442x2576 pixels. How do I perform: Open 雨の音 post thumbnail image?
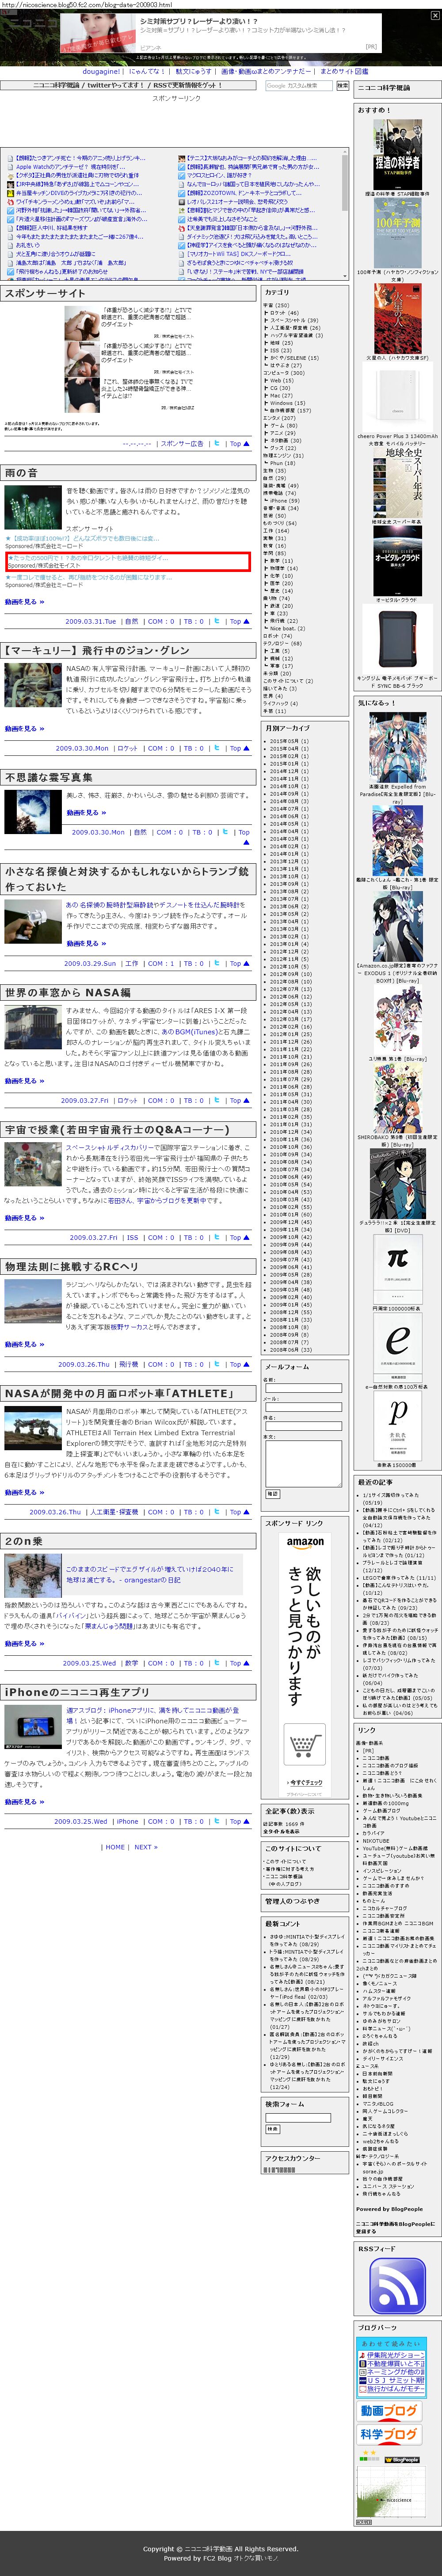coord(33,508)
